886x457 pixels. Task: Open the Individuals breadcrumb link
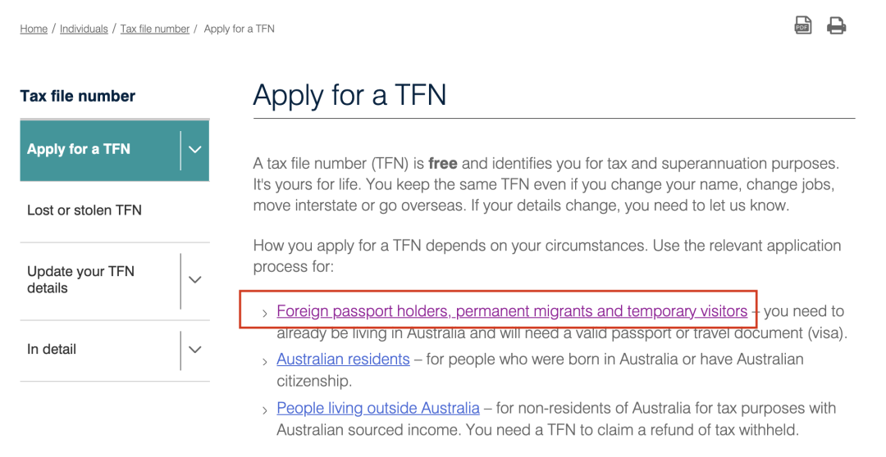[x=84, y=29]
